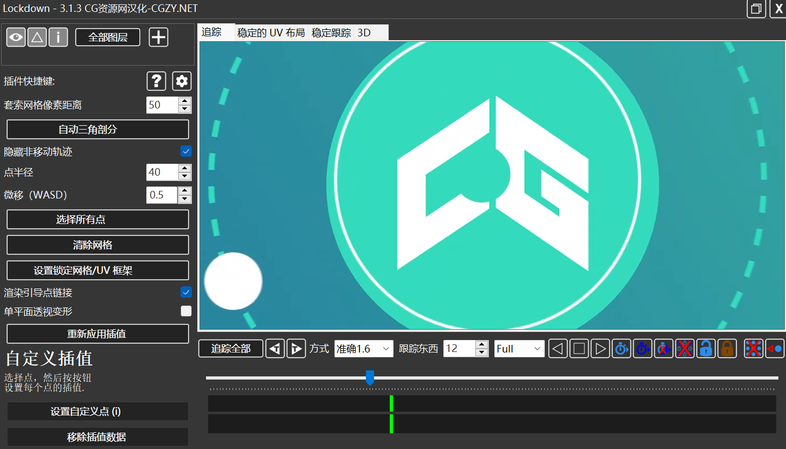Click green marker in lower timeline track
The image size is (786, 449).
click(x=391, y=424)
